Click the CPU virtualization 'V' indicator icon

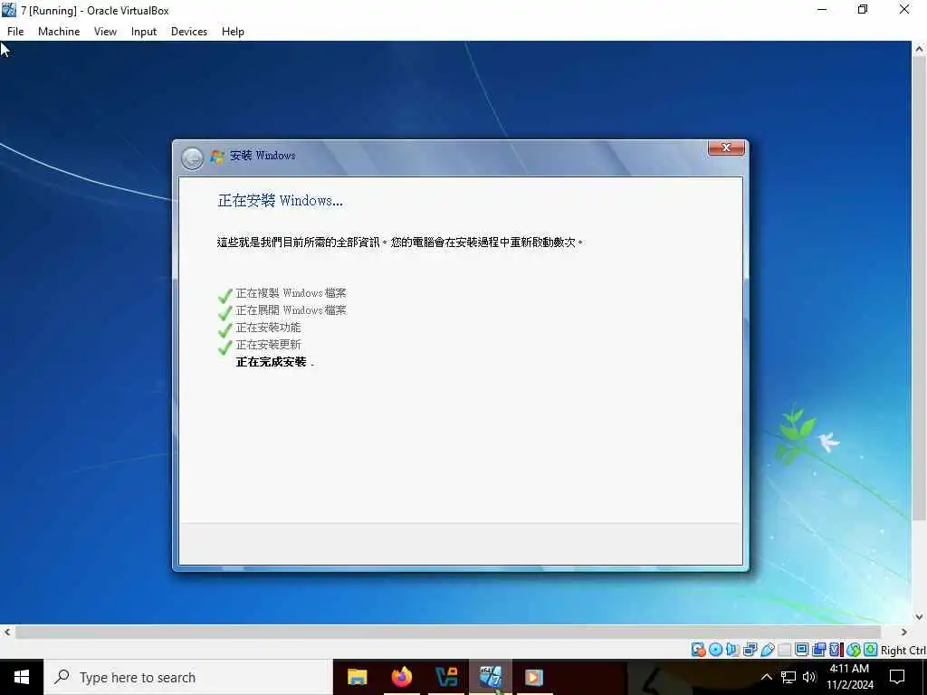click(x=836, y=650)
